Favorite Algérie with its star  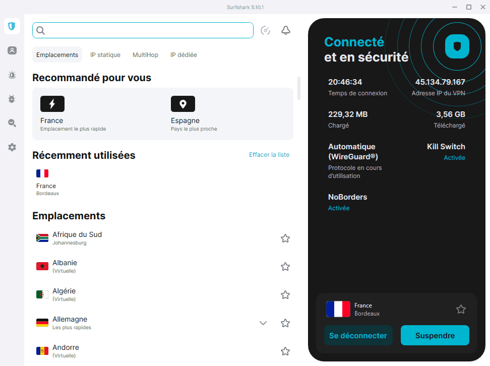click(x=285, y=295)
